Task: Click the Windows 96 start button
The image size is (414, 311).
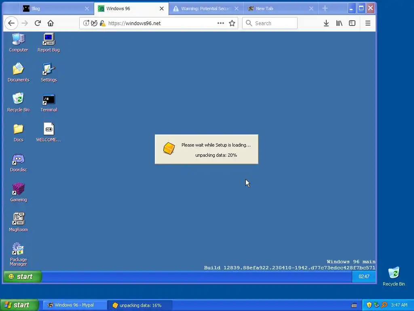Action: pyautogui.click(x=23, y=277)
